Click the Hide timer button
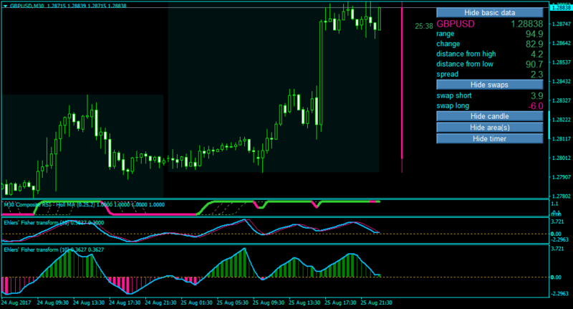 489,139
